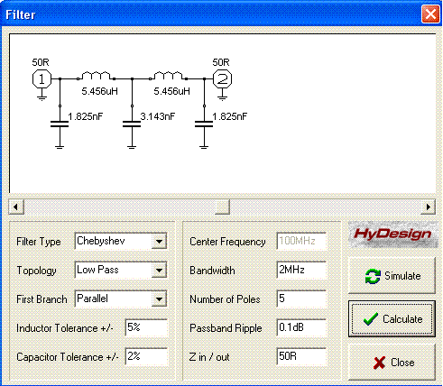443x386 pixels.
Task: Click the Close button with red X
Action: [392, 363]
